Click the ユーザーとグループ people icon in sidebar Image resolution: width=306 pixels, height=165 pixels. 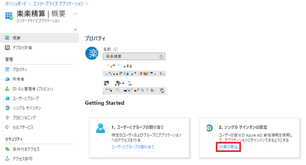pyautogui.click(x=7, y=98)
